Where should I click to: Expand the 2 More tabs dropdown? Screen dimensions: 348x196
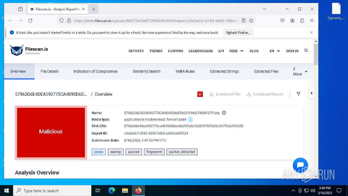point(300,71)
